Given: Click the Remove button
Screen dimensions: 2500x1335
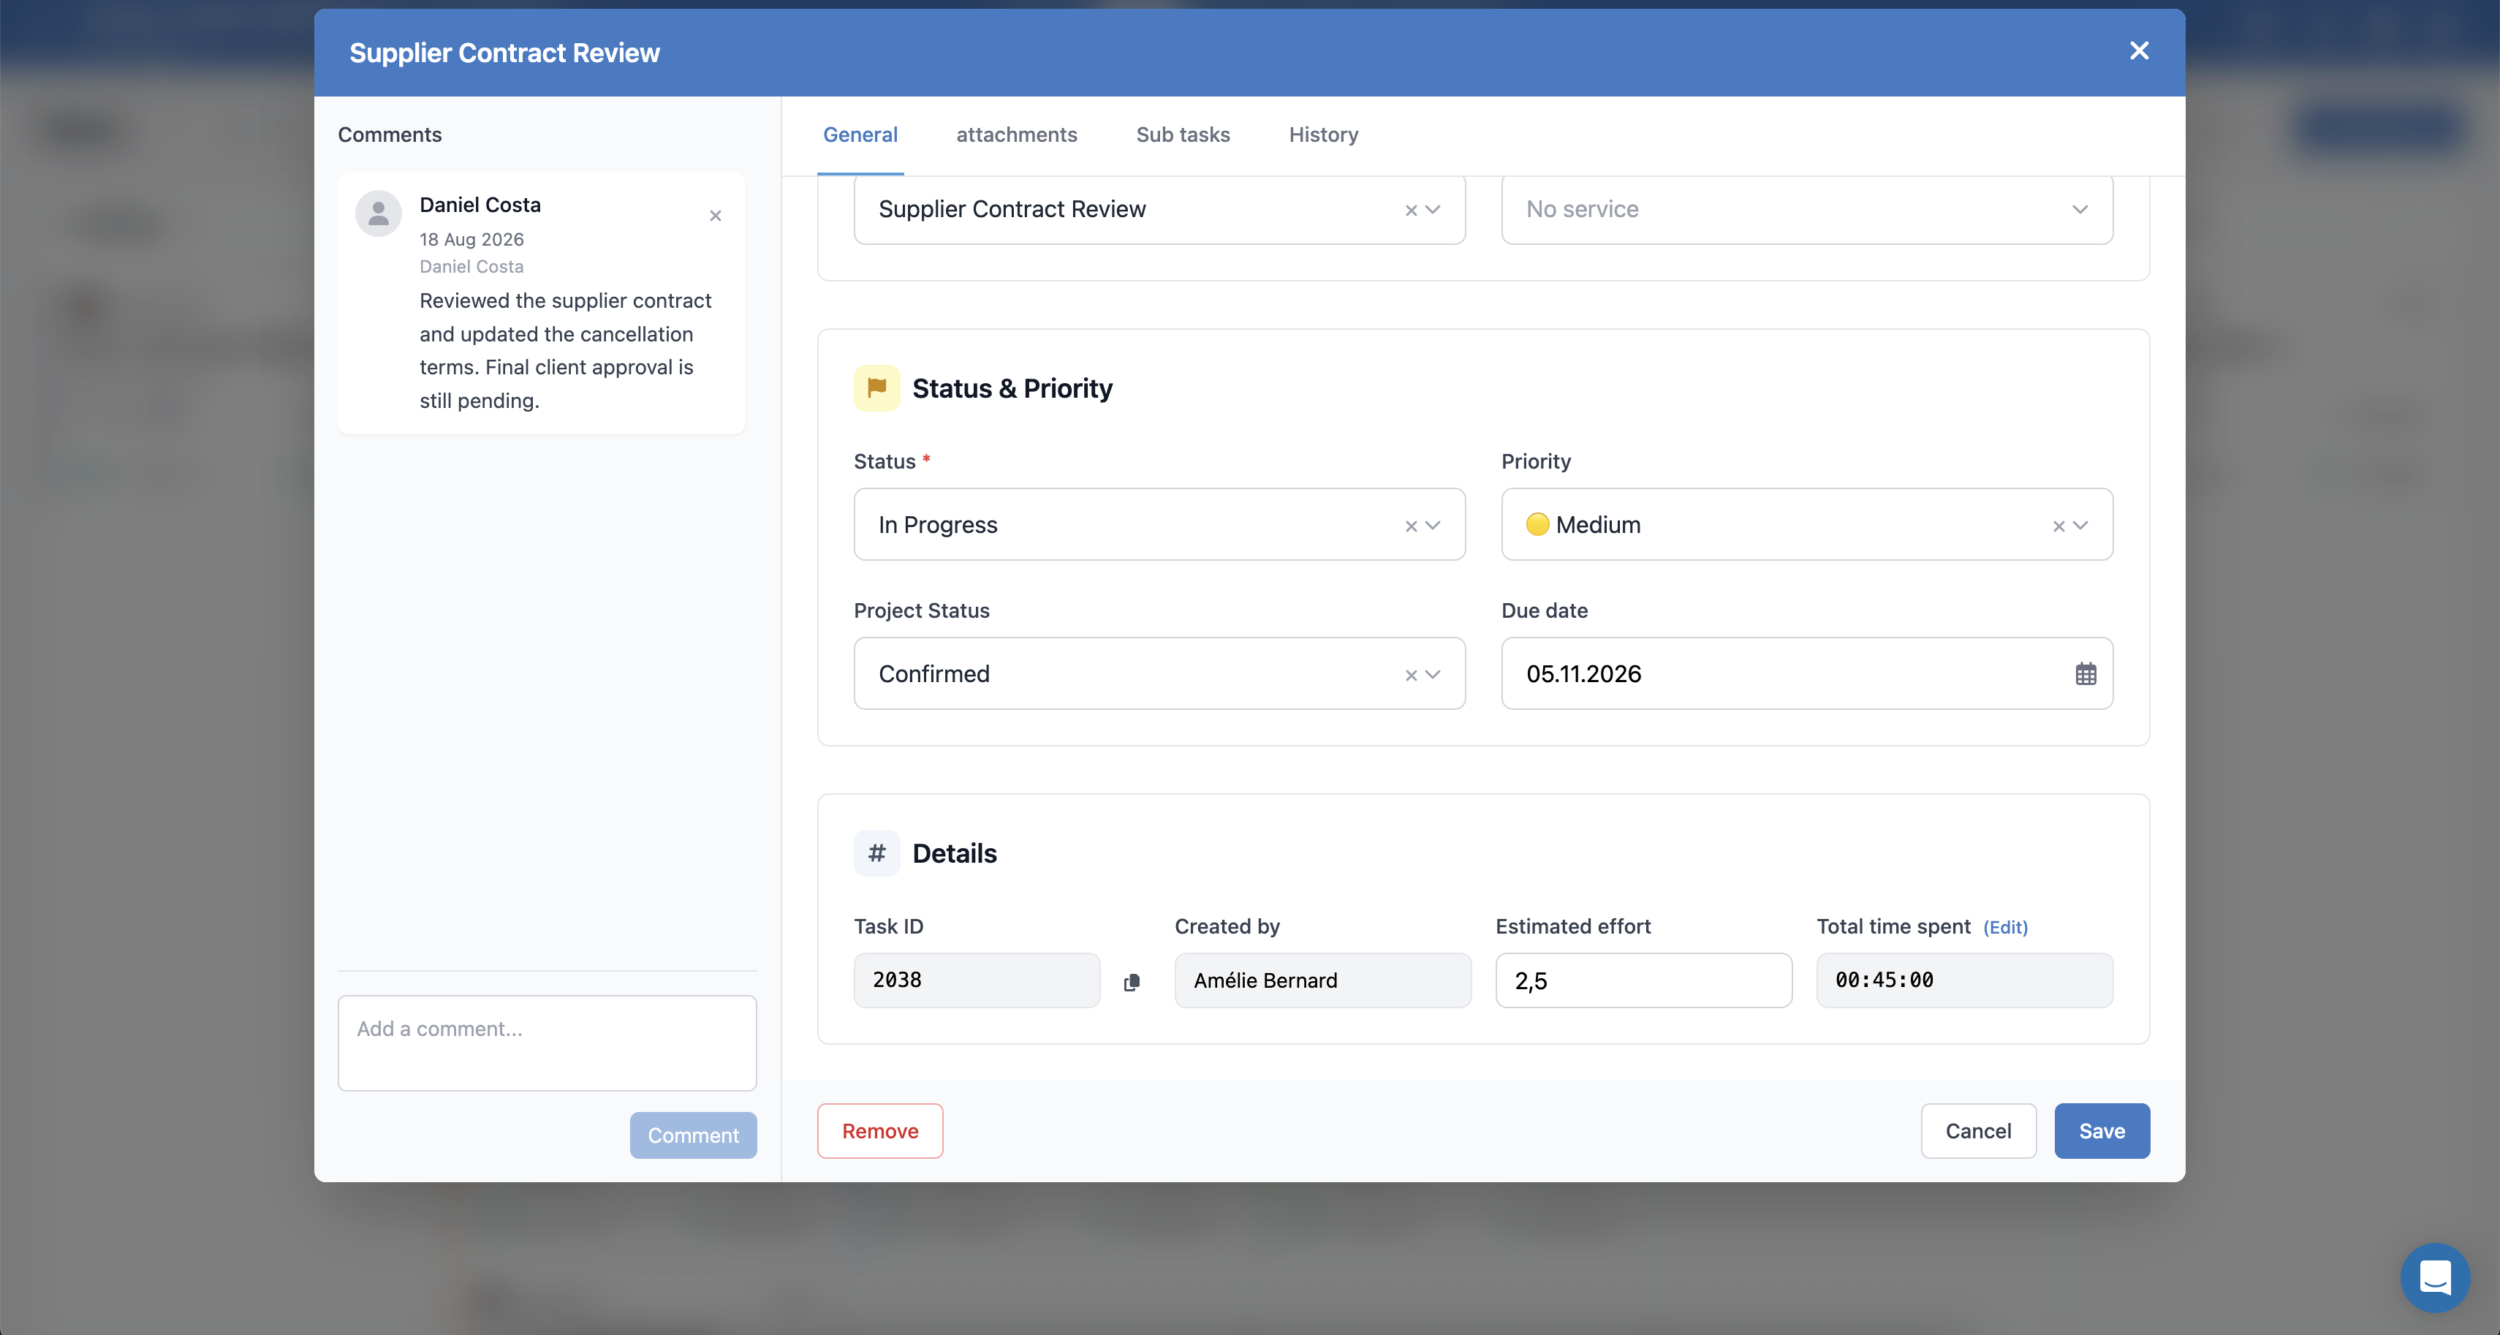Looking at the screenshot, I should (880, 1131).
